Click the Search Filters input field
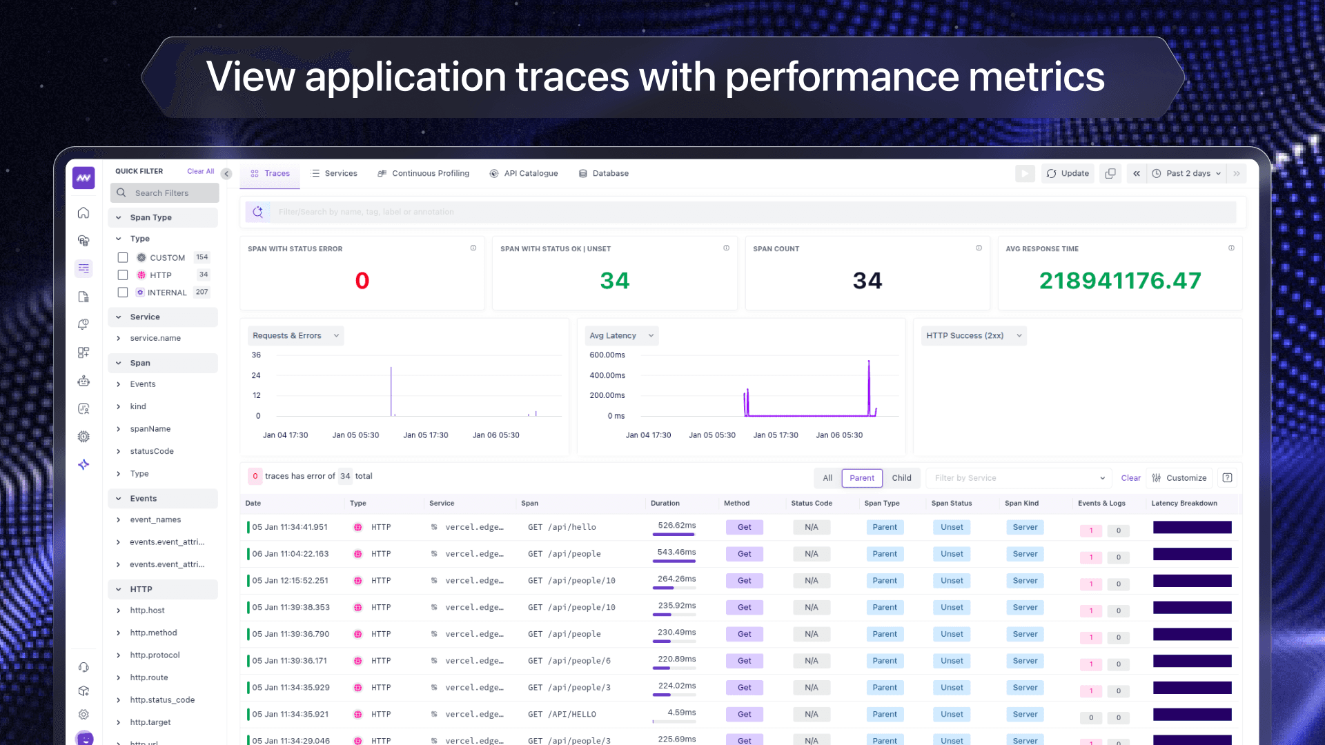 tap(166, 193)
